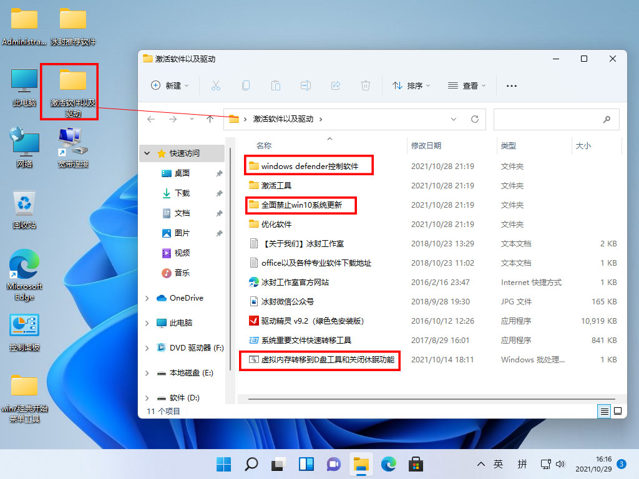This screenshot has height=479, width=639.
Task: Expand 本地磁盘 (E:) node
Action: [147, 373]
